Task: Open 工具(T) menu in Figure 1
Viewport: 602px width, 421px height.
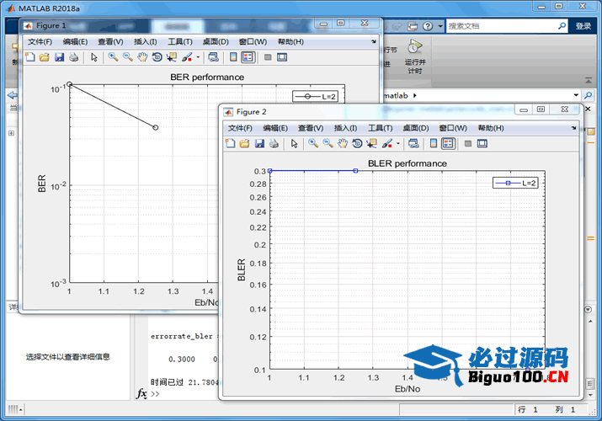Action: coord(180,42)
